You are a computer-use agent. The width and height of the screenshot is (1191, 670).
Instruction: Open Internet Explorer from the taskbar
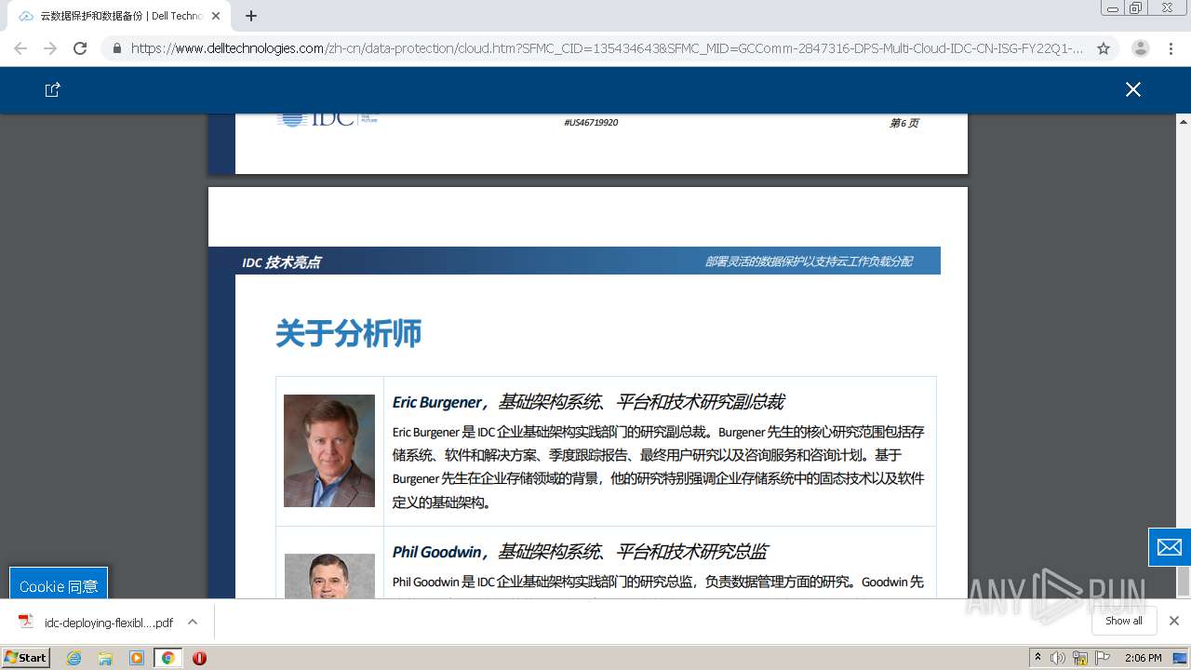pos(74,658)
